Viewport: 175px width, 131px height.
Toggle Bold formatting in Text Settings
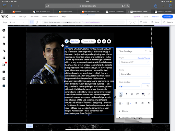[120, 94]
